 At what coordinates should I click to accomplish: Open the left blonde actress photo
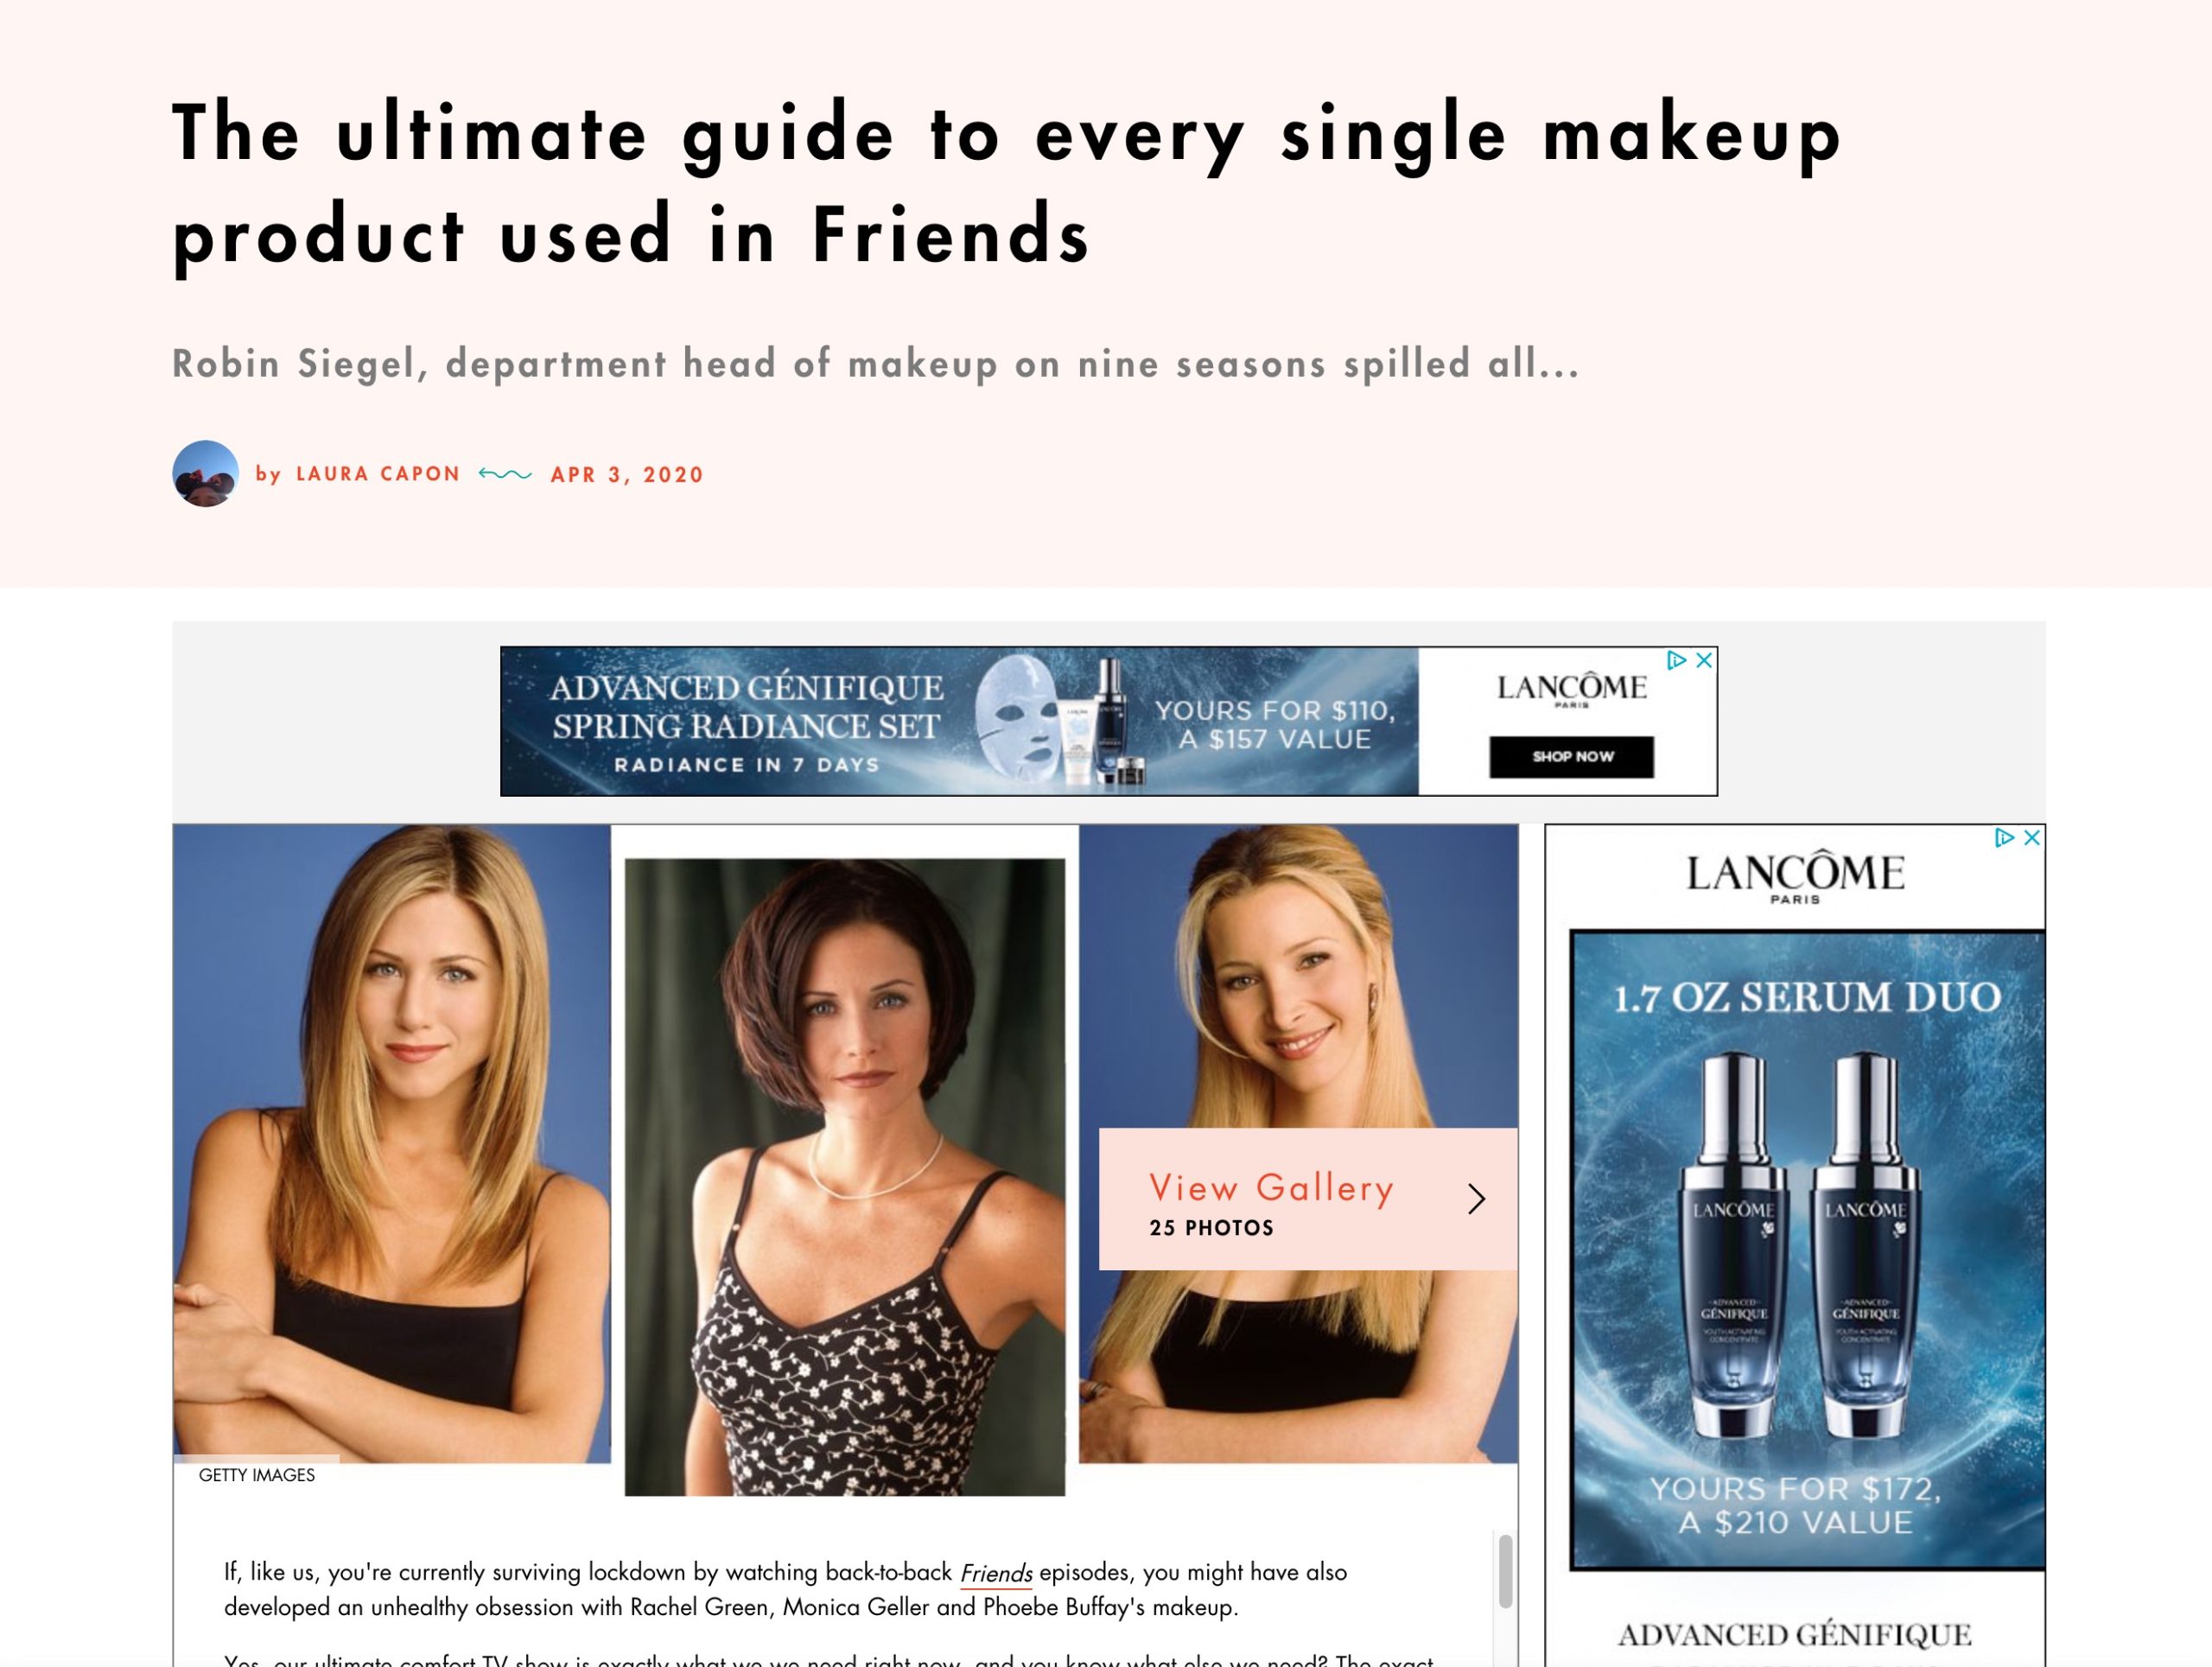click(x=392, y=1144)
